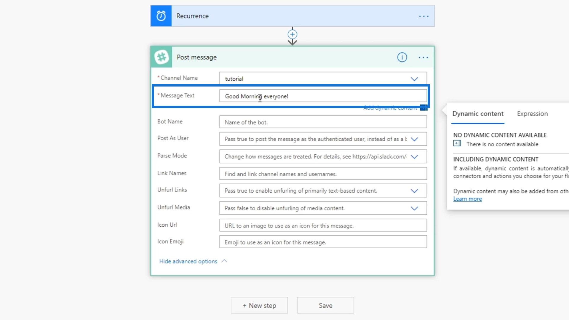569x320 pixels.
Task: Click the Slack Post message icon
Action: [162, 57]
